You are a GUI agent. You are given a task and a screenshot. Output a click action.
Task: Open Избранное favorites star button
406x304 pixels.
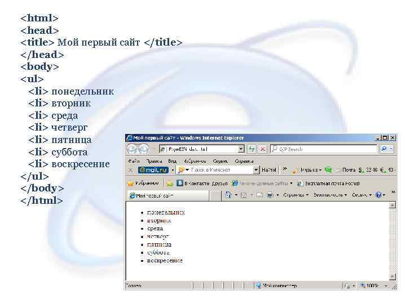click(143, 184)
